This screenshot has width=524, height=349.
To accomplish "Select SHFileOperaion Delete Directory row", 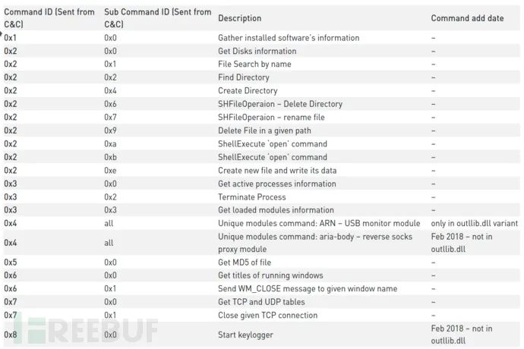I will (x=261, y=104).
